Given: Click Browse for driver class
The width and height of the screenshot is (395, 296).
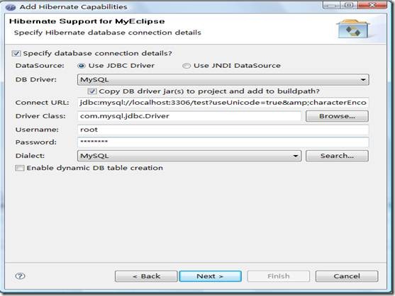Looking at the screenshot, I should tap(337, 116).
